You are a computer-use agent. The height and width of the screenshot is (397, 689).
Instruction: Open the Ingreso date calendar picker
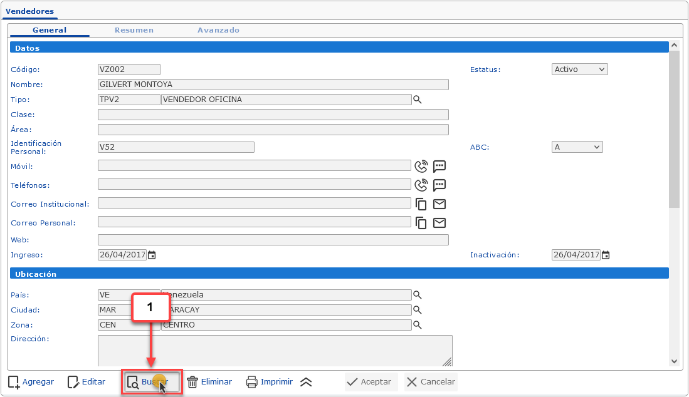(x=151, y=255)
